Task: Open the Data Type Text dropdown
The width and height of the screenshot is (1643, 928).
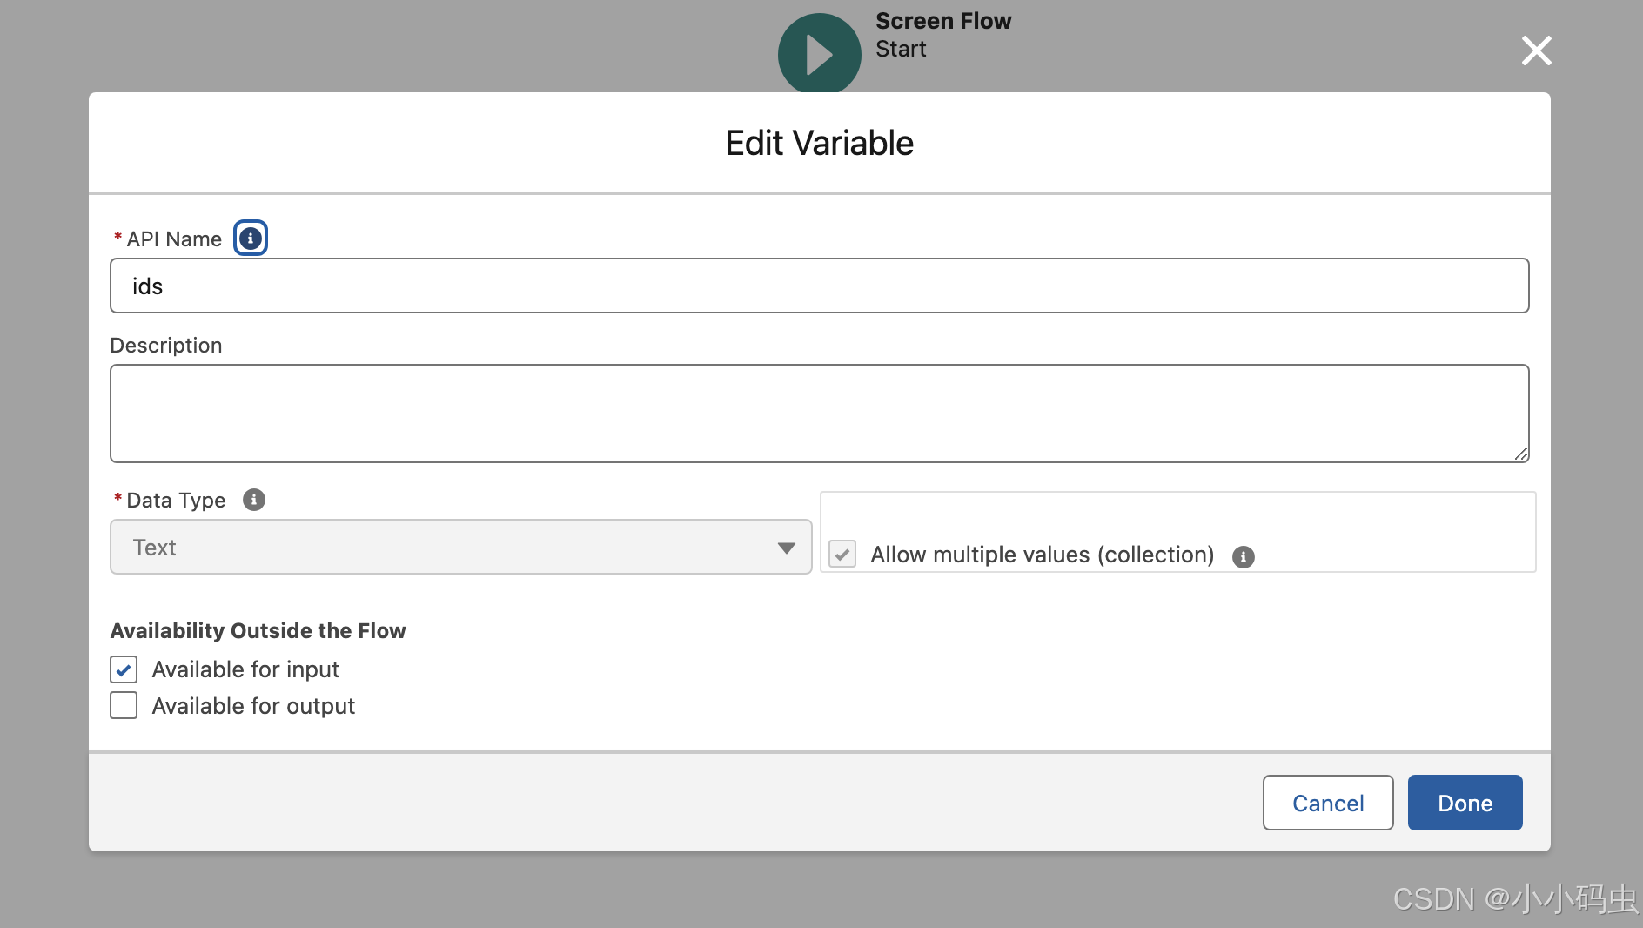Action: pyautogui.click(x=461, y=547)
